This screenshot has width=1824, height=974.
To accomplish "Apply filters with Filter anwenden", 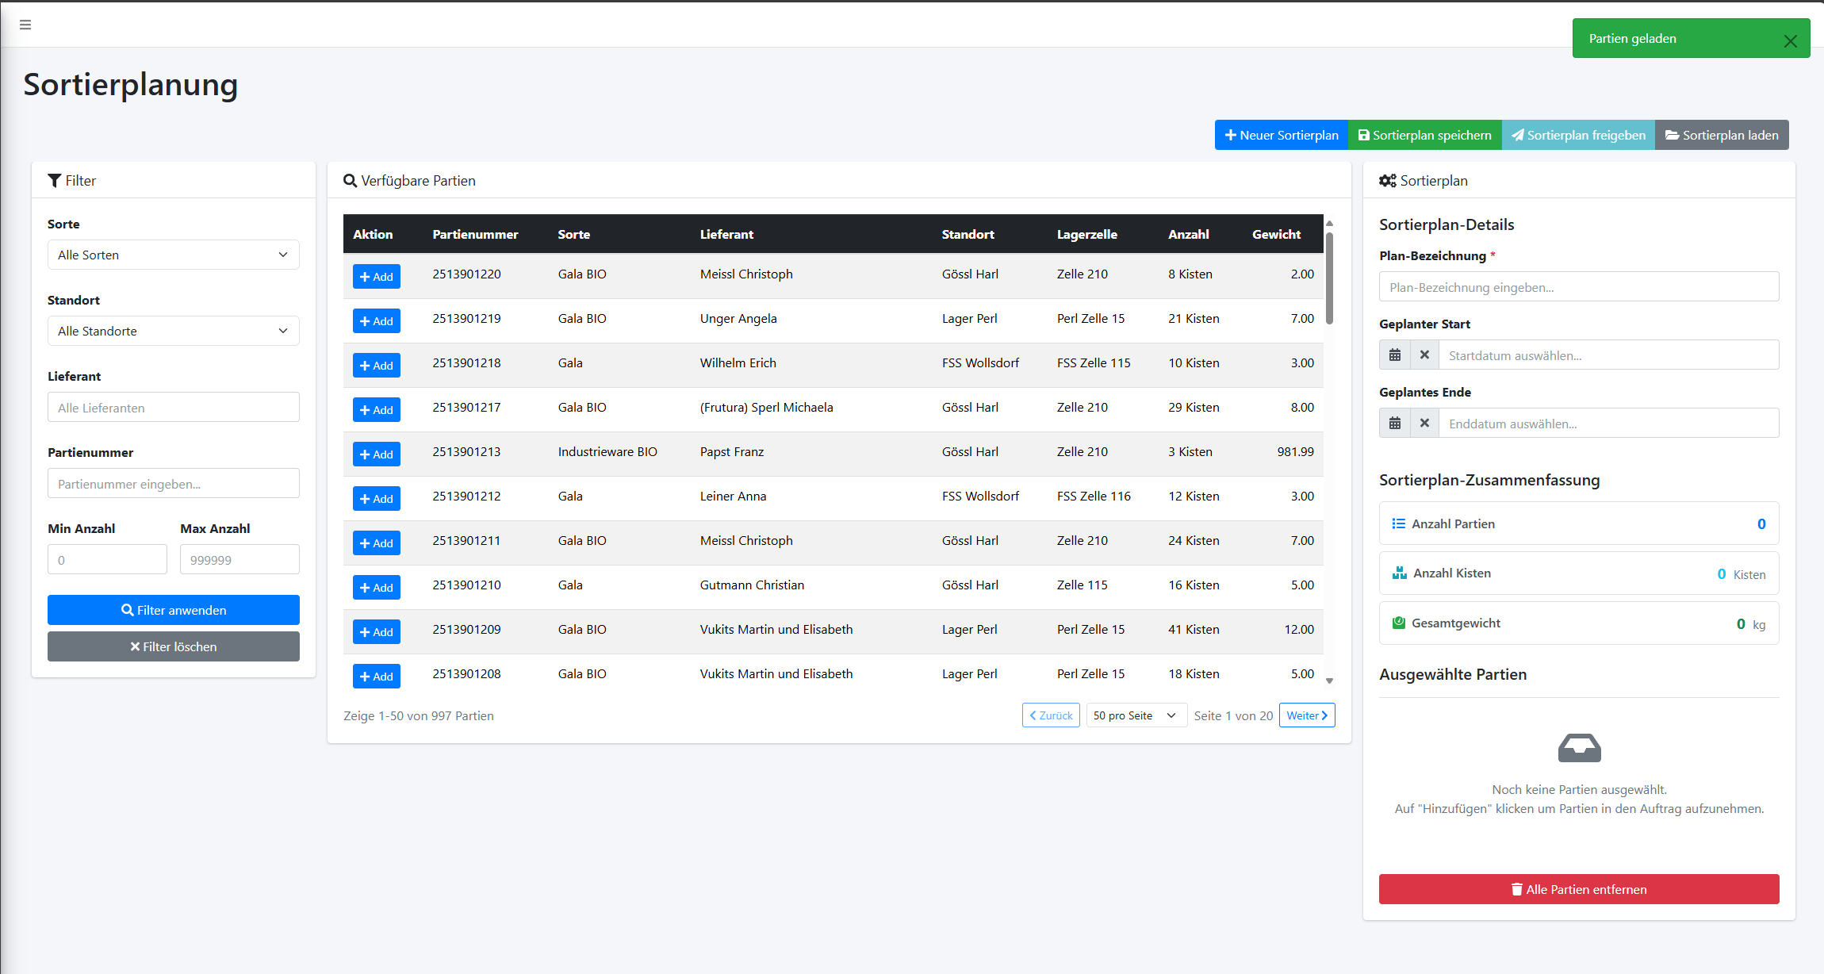I will point(173,610).
